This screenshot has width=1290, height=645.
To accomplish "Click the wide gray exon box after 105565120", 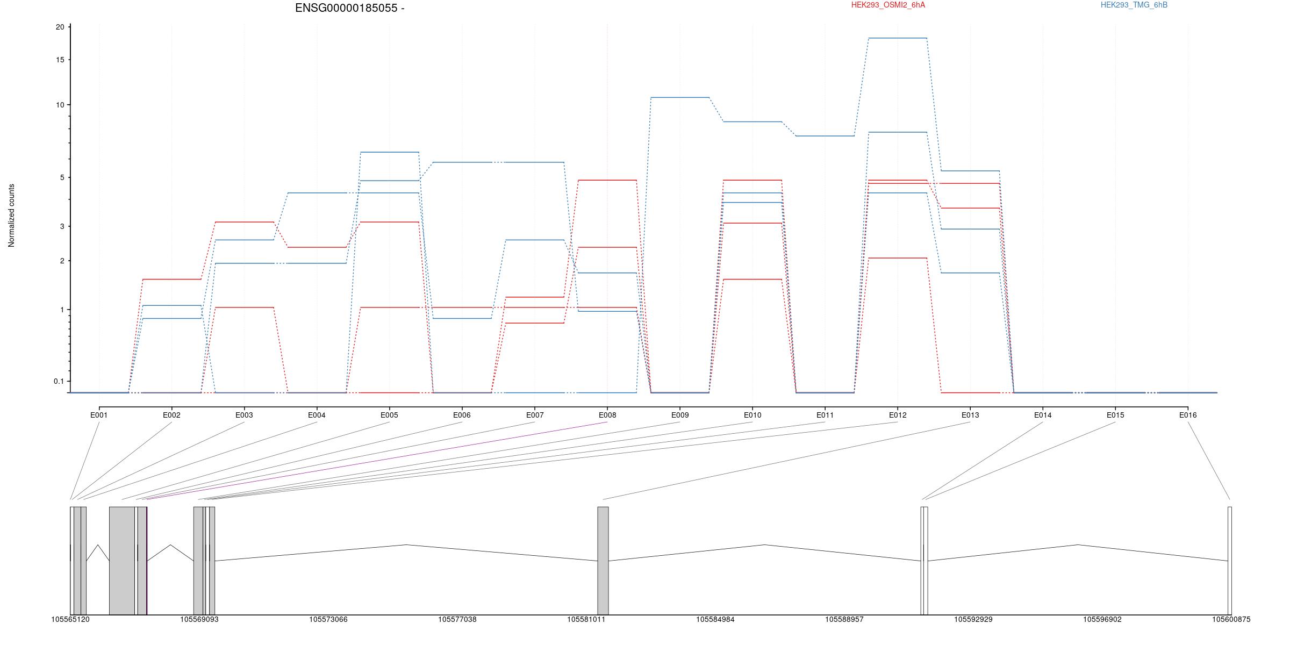I will [x=122, y=561].
